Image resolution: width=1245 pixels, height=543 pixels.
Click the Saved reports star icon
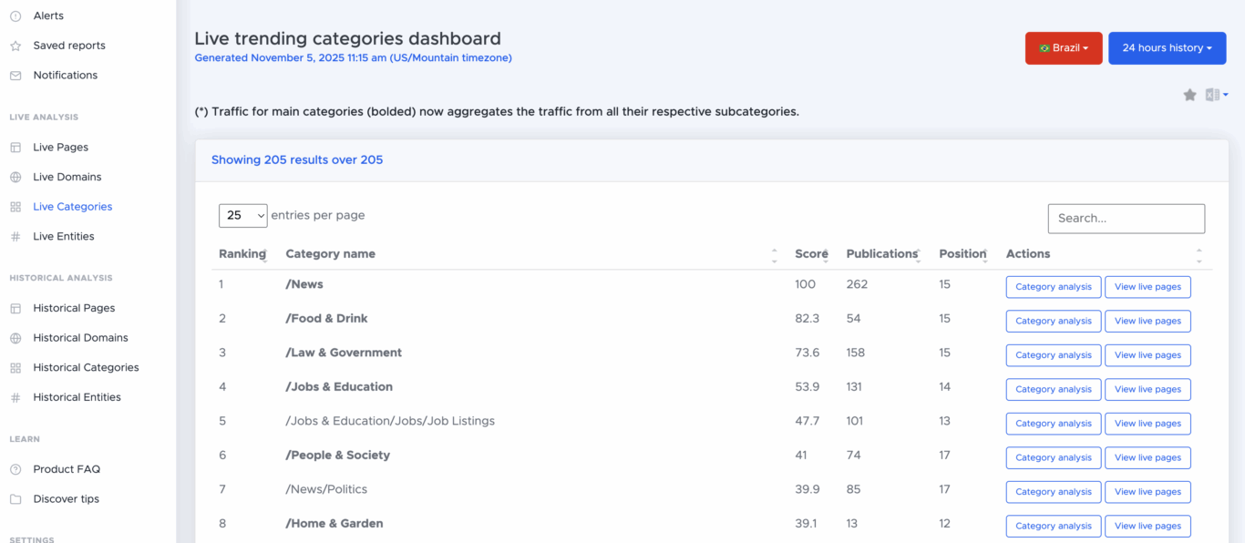[15, 46]
